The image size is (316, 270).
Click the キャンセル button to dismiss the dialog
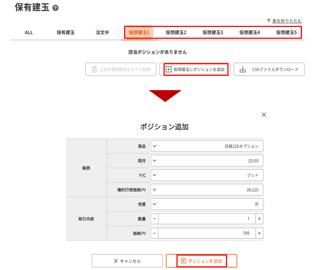pos(127,260)
